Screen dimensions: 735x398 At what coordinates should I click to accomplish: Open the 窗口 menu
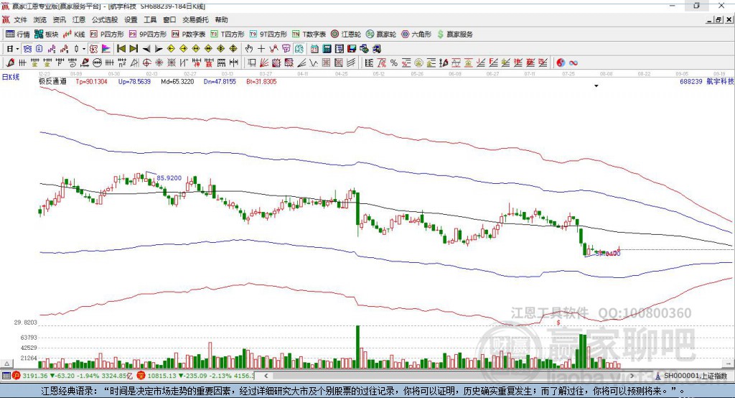click(169, 19)
